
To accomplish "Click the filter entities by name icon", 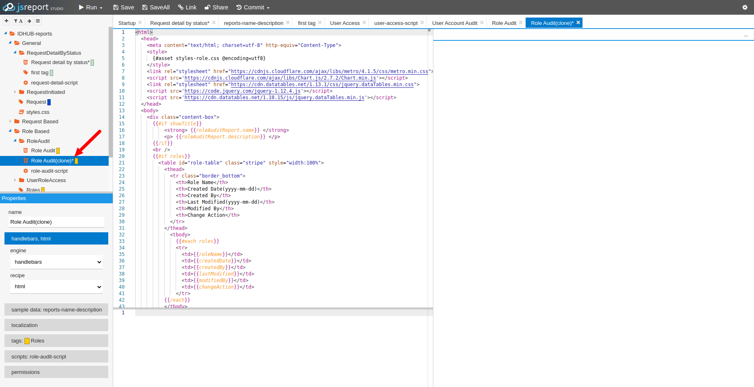I will 18,21.
